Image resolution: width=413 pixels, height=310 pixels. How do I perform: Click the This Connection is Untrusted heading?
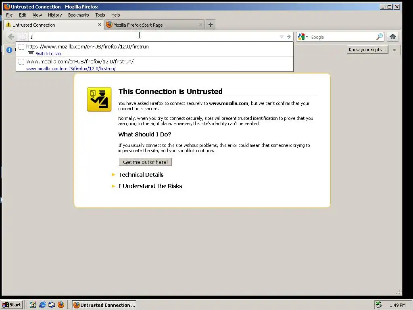pyautogui.click(x=171, y=91)
